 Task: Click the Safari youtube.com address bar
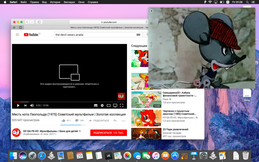[x=108, y=22]
